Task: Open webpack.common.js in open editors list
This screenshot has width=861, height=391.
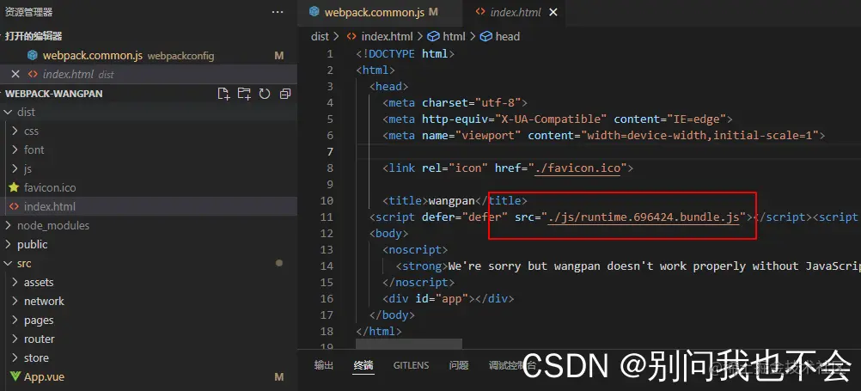Action: click(x=149, y=56)
